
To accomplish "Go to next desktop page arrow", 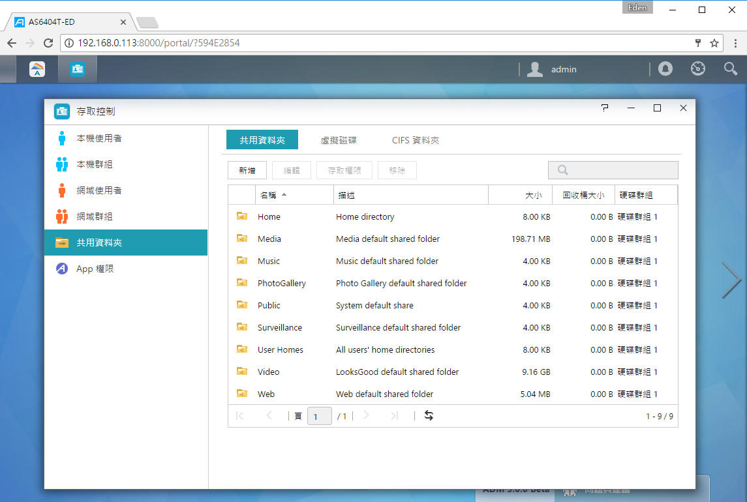I will tap(731, 280).
